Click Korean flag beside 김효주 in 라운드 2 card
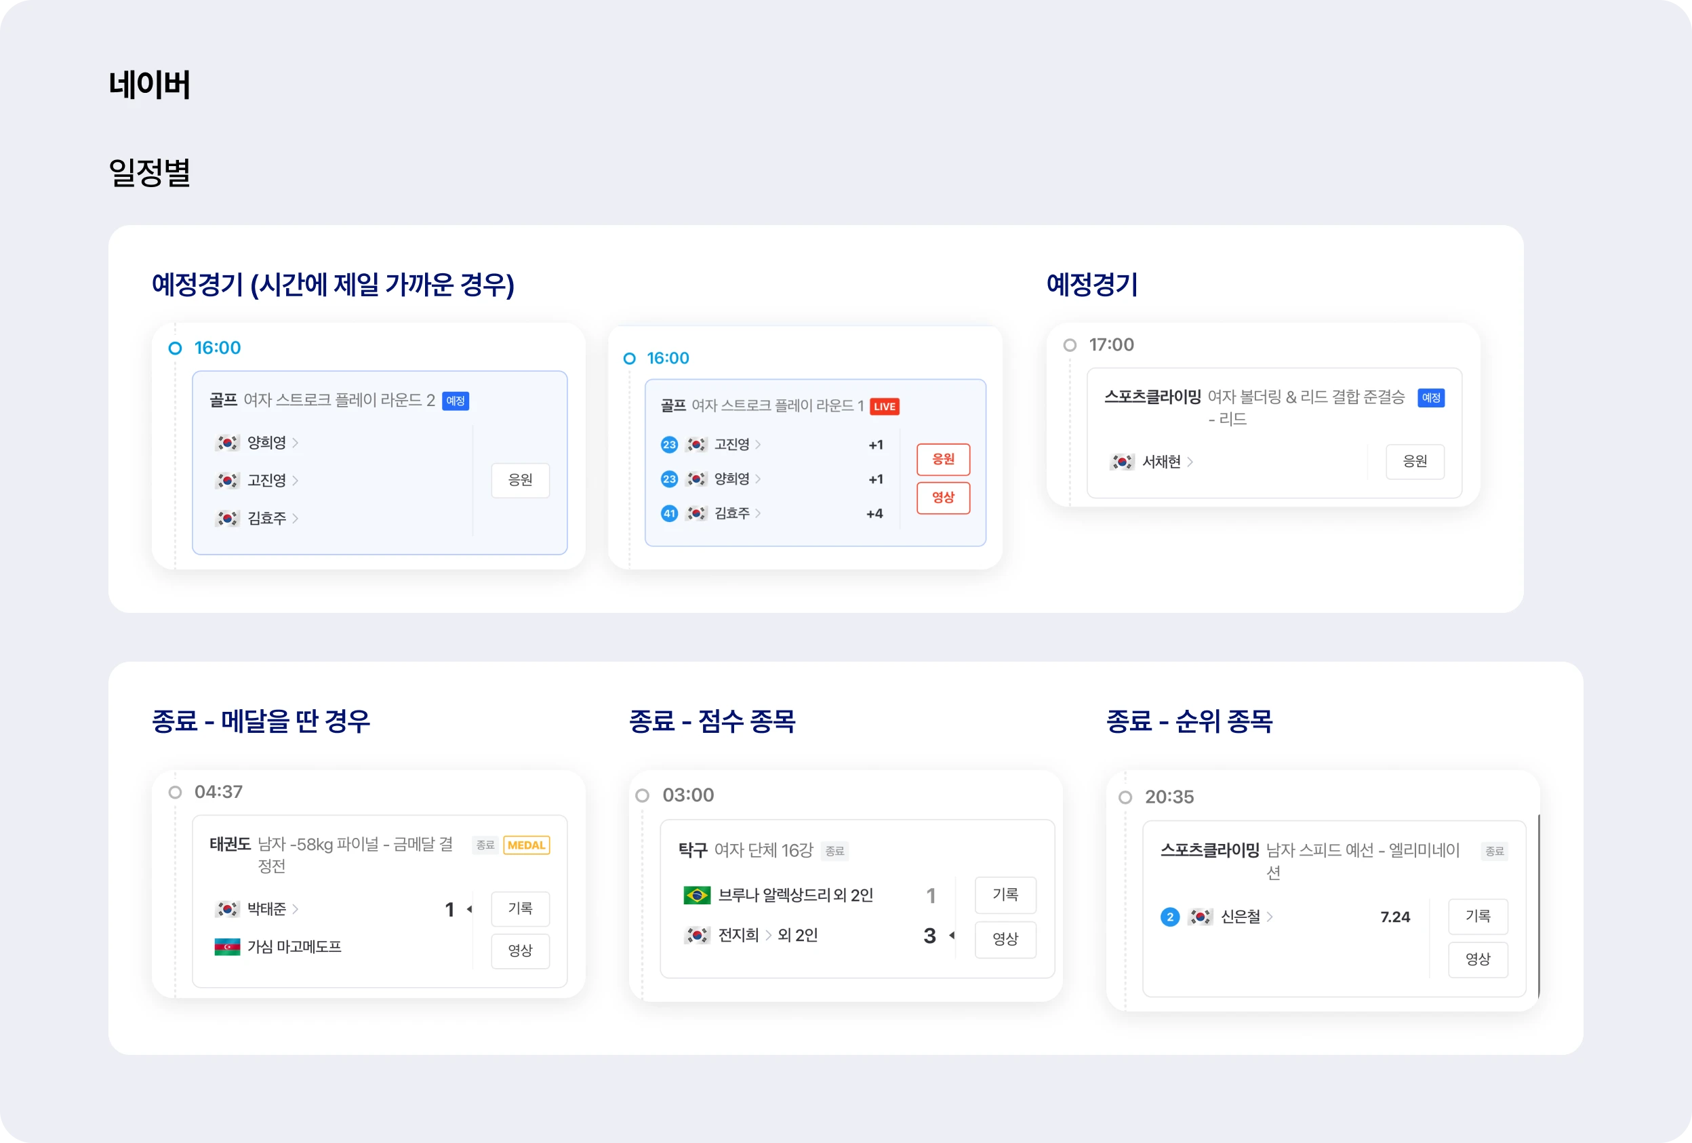Screen dimensions: 1692x1143 227,519
